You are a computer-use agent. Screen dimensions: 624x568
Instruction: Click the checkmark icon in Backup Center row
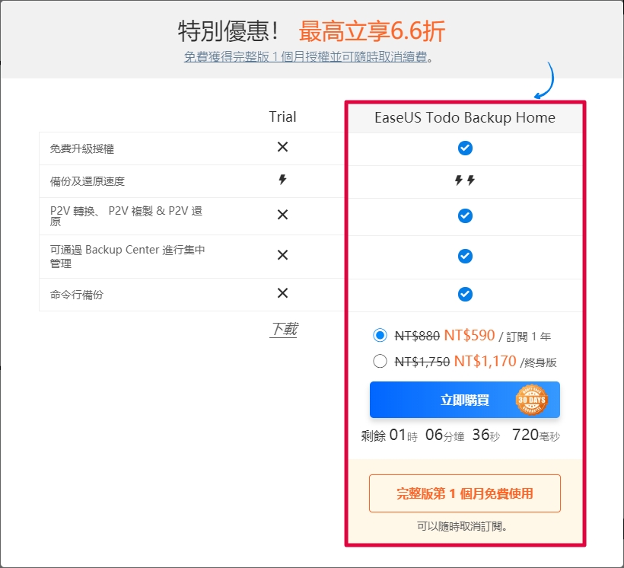click(x=465, y=256)
